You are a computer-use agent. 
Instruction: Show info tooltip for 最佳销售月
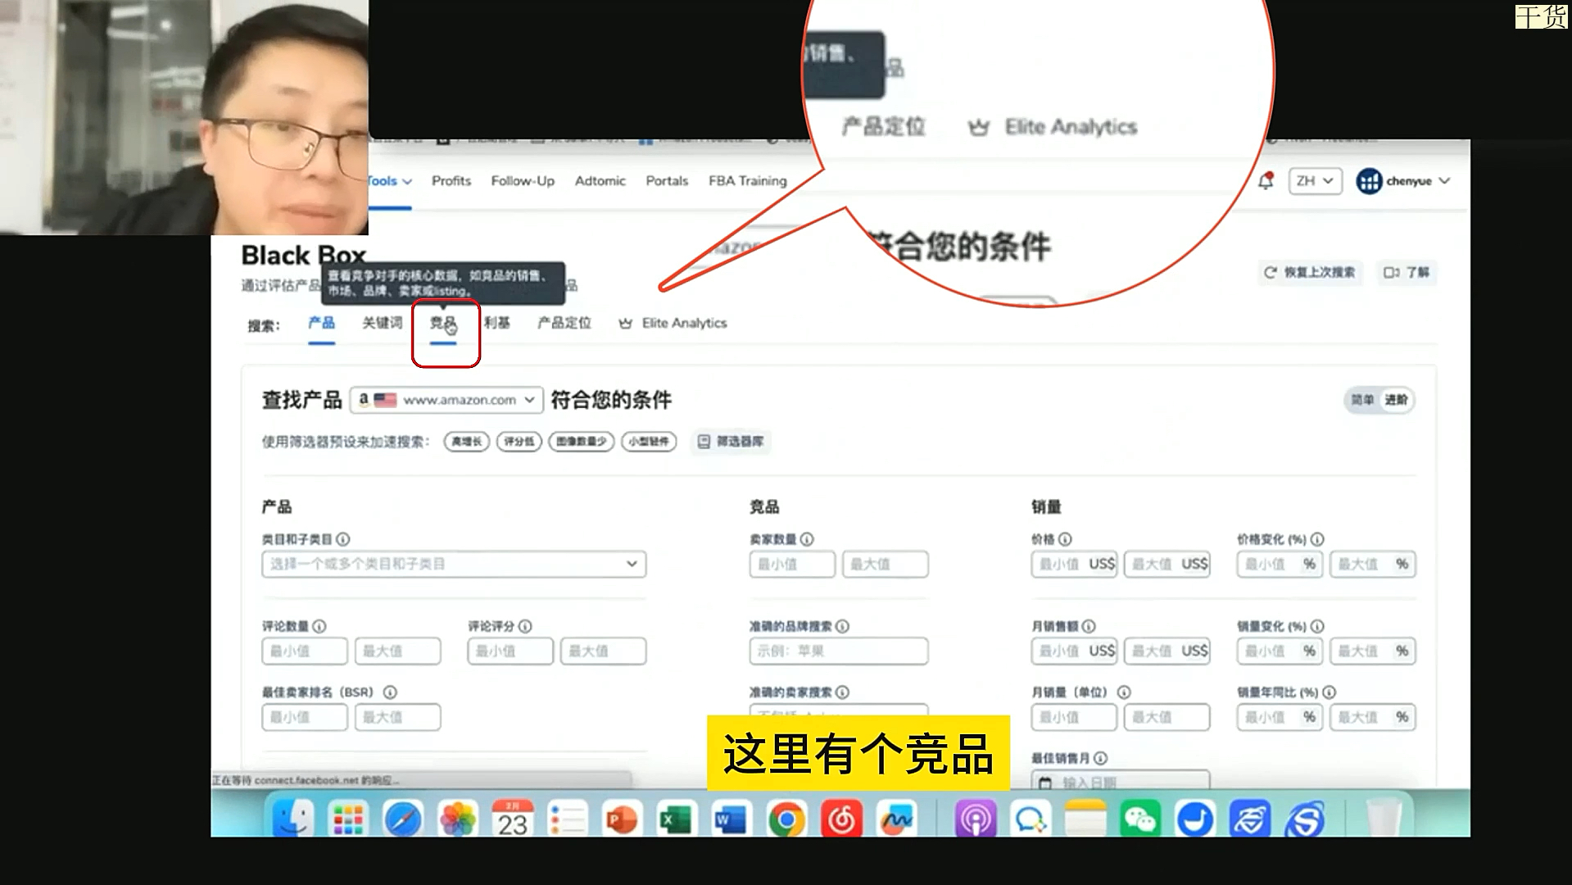click(1101, 759)
